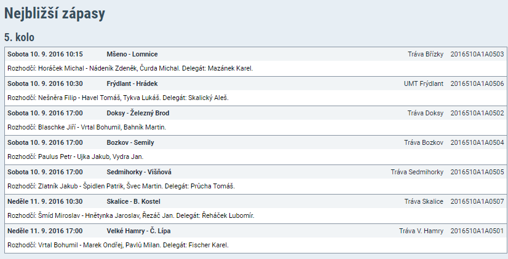Viewport: 508px width, 259px height.
Task: Click the referee line with Horáček Michal
Action: [x=130, y=68]
